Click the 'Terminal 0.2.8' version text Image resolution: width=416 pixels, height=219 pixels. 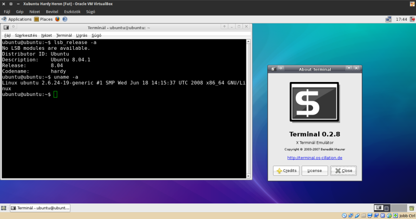(x=315, y=134)
